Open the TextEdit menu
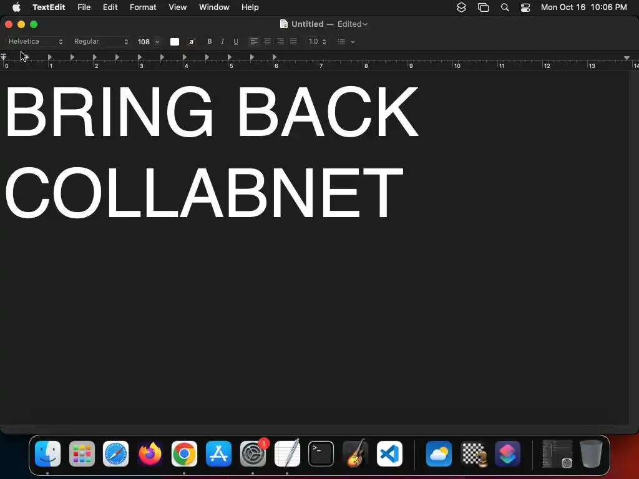The height and width of the screenshot is (479, 639). tap(49, 7)
